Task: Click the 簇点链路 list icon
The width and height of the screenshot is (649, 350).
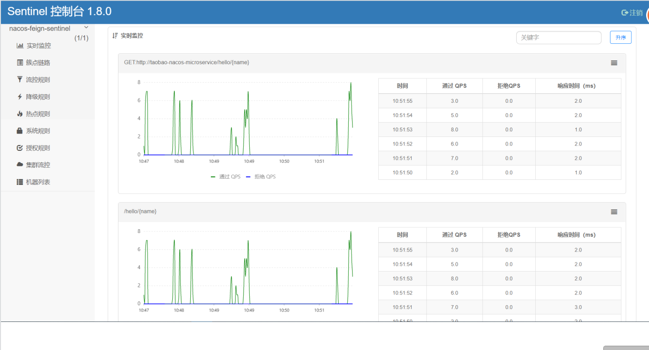Action: (20, 63)
